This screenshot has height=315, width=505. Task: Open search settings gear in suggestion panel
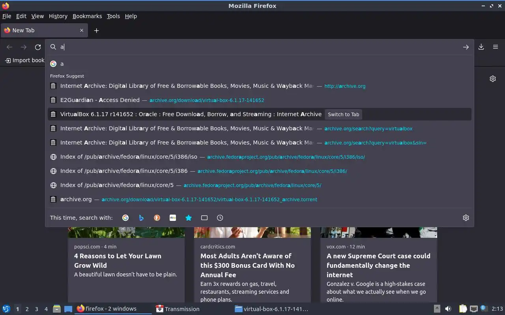click(466, 218)
